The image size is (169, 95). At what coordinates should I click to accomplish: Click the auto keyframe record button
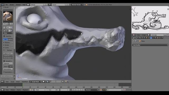pos(101,90)
